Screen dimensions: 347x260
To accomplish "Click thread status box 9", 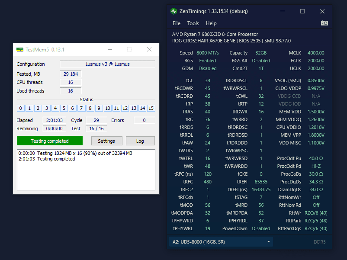I will 99,108.
